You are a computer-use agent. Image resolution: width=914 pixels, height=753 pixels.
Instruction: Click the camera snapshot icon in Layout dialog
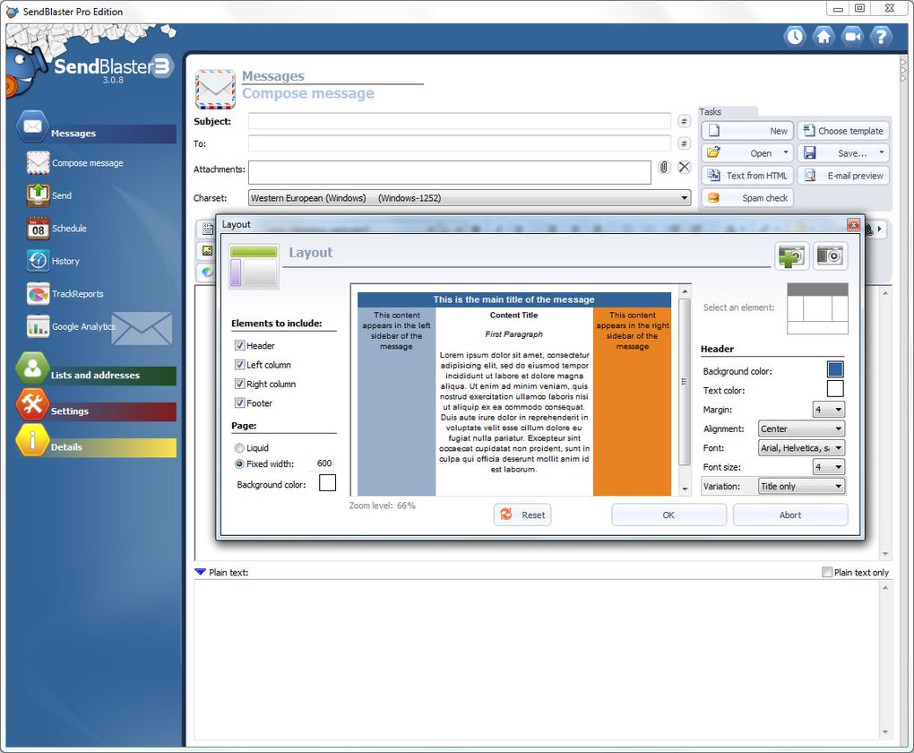pos(831,255)
